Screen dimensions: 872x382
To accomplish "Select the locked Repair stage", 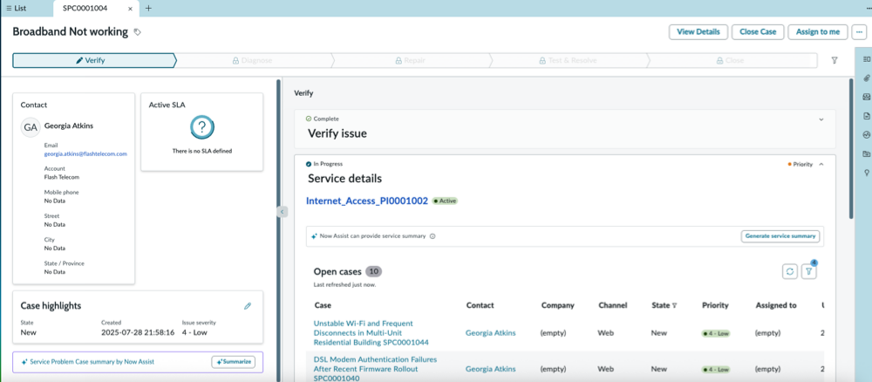I will (411, 60).
